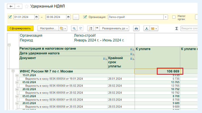Add report to favorites with star icon
The height and width of the screenshot is (113, 202).
(27, 6)
